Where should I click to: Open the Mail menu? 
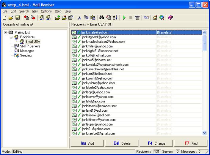(35, 11)
